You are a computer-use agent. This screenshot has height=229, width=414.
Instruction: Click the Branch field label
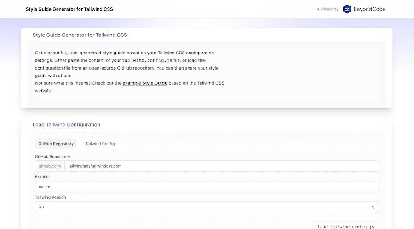(42, 176)
